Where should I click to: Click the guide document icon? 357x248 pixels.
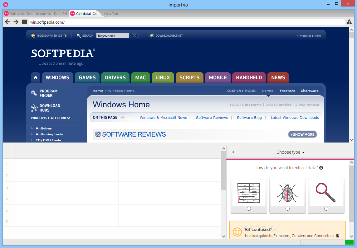coord(338,236)
